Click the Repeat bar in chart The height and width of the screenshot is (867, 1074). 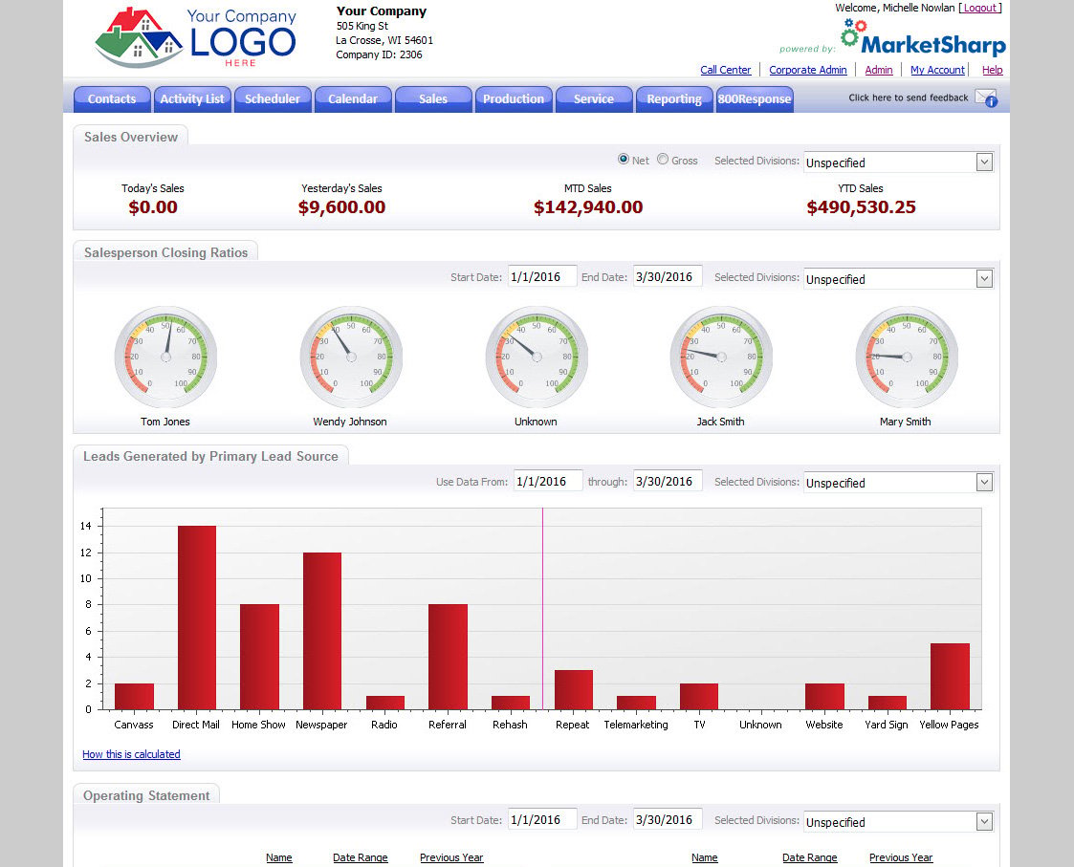pos(573,689)
